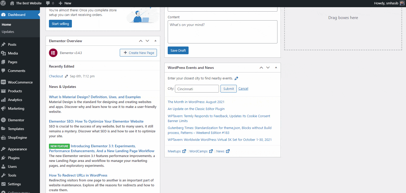The width and height of the screenshot is (406, 193).
Task: Visit The Best Website home icon
Action: click(x=12, y=3)
